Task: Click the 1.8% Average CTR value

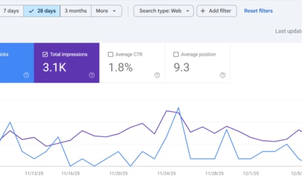Action: click(x=120, y=67)
